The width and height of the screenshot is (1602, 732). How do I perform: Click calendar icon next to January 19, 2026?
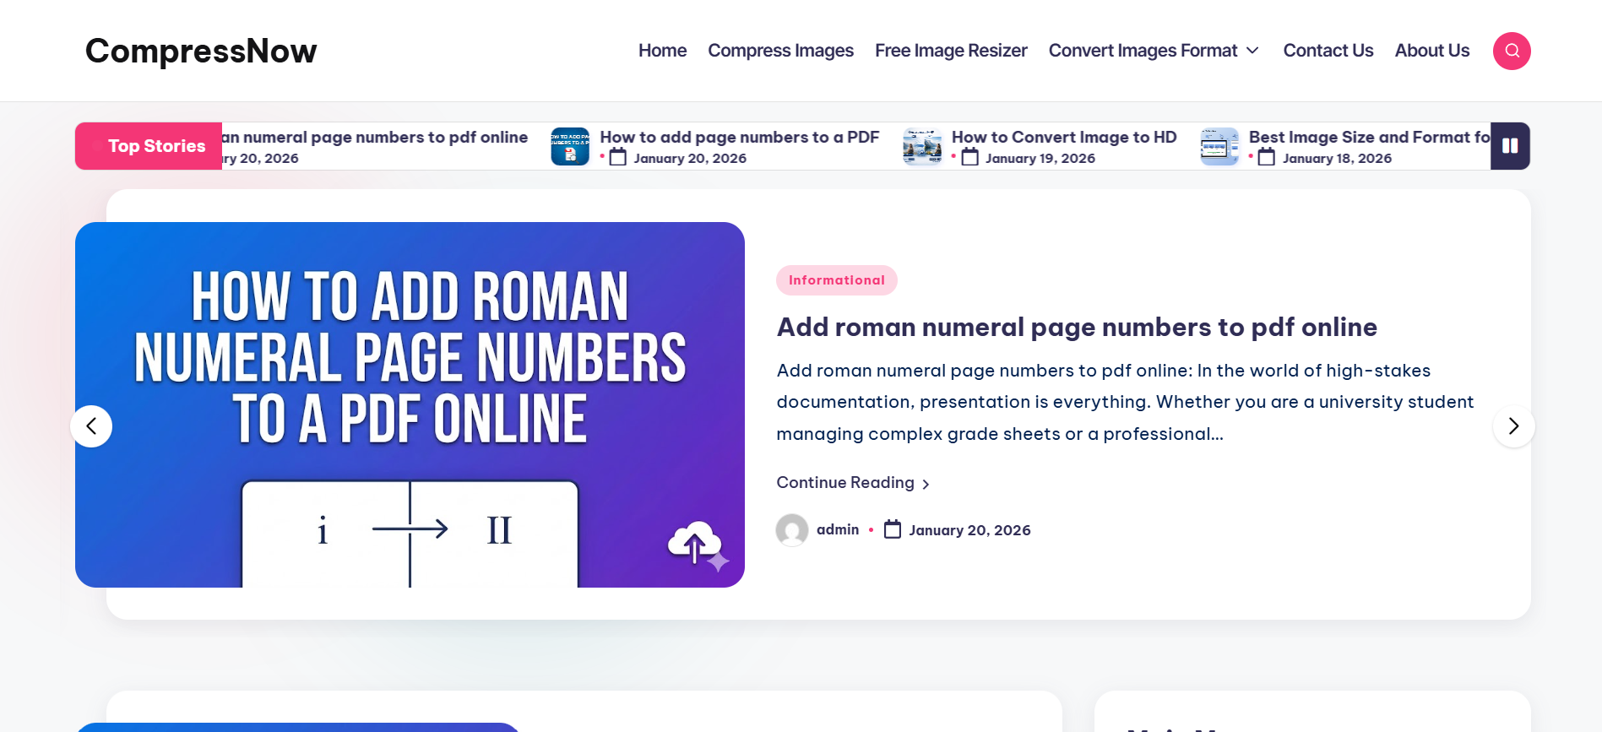(970, 157)
